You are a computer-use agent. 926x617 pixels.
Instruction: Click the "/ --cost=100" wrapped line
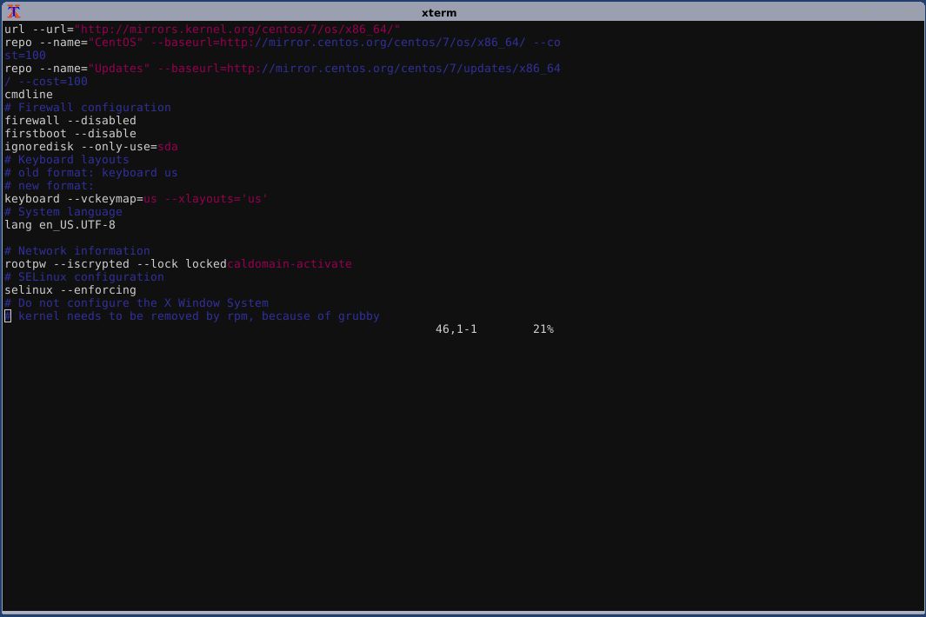[x=46, y=82]
